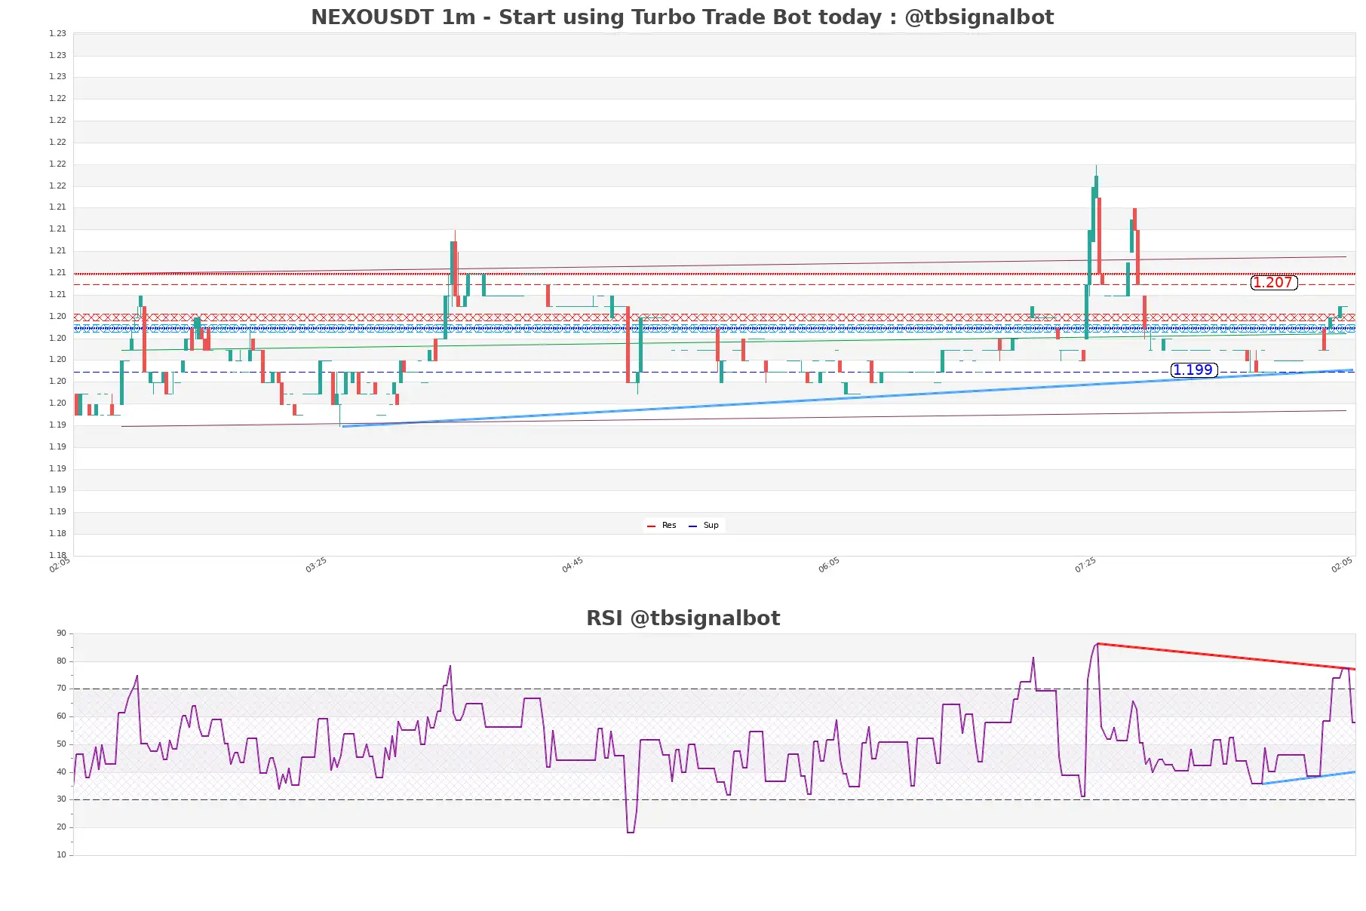Screen dimensions: 1366x911
Task: Select the 1.207 resistance price label
Action: [1274, 283]
